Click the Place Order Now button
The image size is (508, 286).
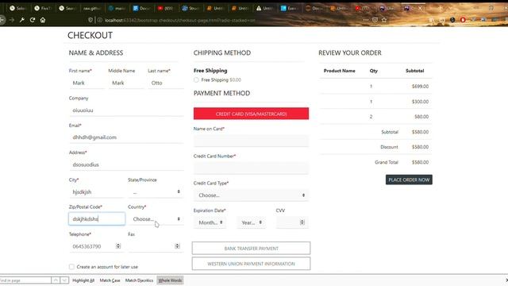tap(409, 180)
